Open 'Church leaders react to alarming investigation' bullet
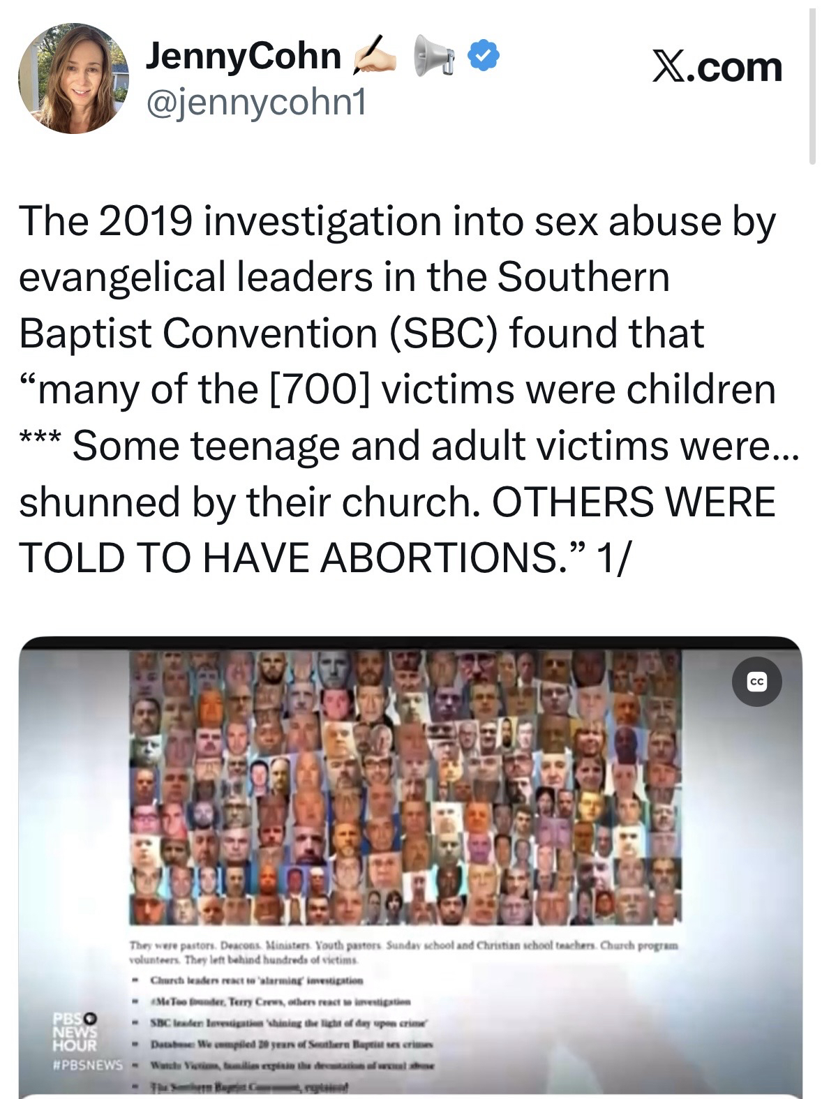Screen dimensions: 822x1099 [x=257, y=980]
